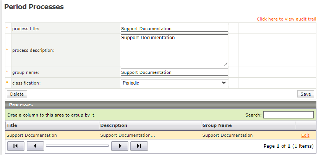Go to the previous page of results
The image size is (321, 155).
point(35,146)
